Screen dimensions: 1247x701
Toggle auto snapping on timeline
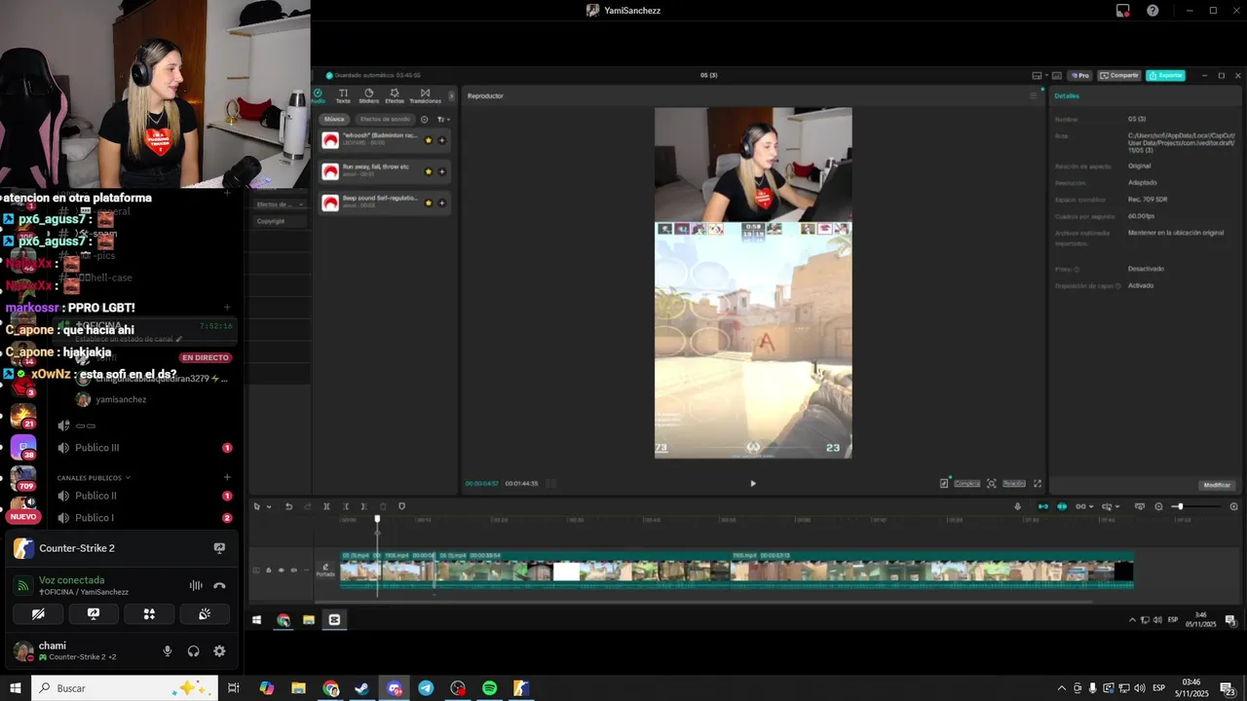pyautogui.click(x=1062, y=506)
